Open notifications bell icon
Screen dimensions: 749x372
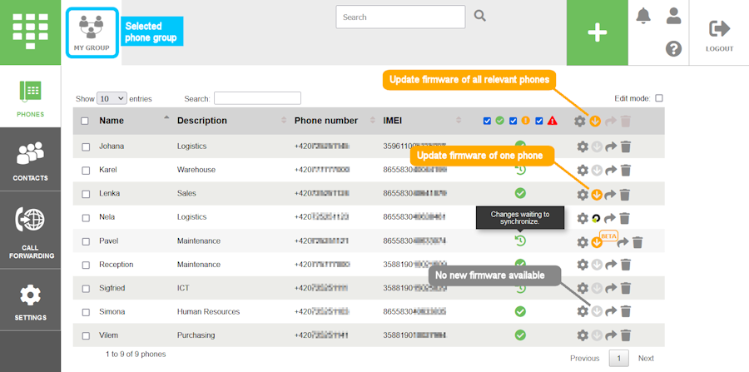(x=643, y=16)
